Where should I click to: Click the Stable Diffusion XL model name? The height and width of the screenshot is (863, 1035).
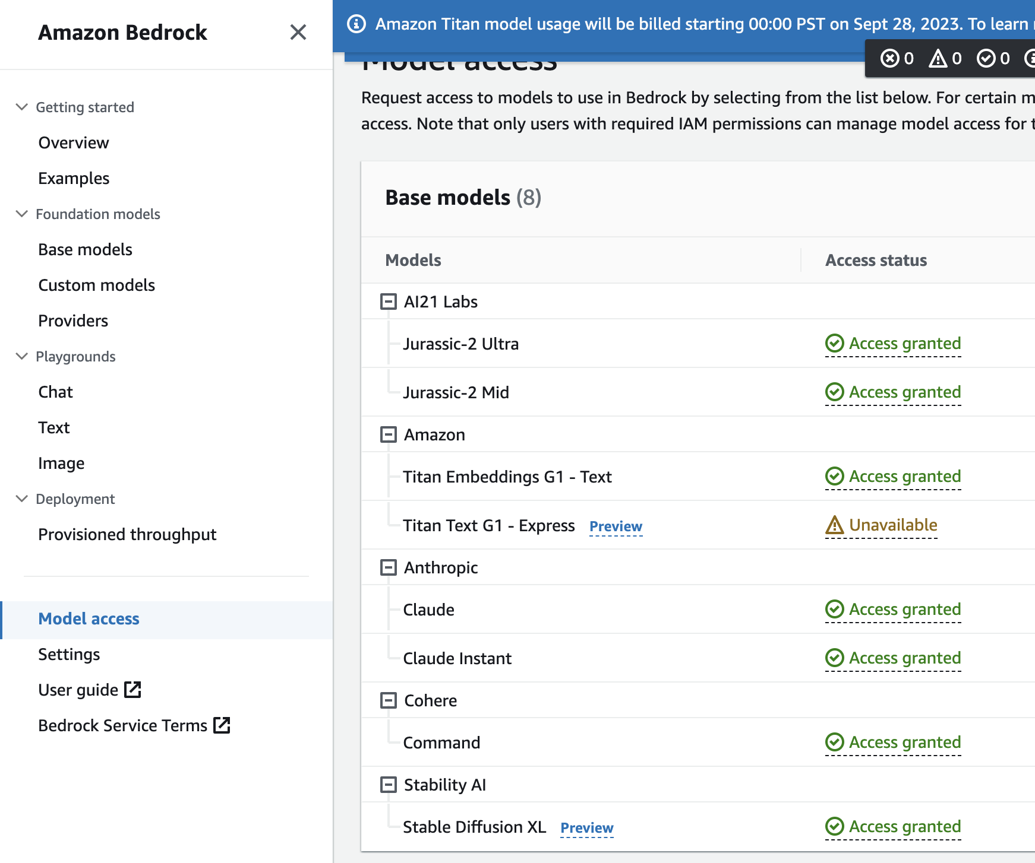click(x=474, y=827)
